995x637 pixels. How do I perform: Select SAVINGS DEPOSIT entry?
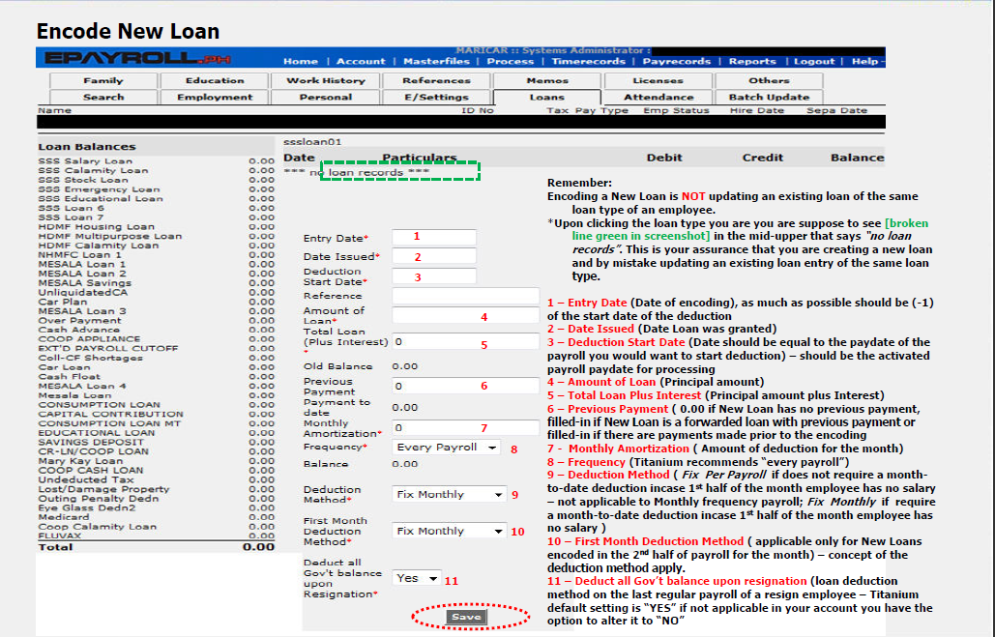[x=91, y=442]
